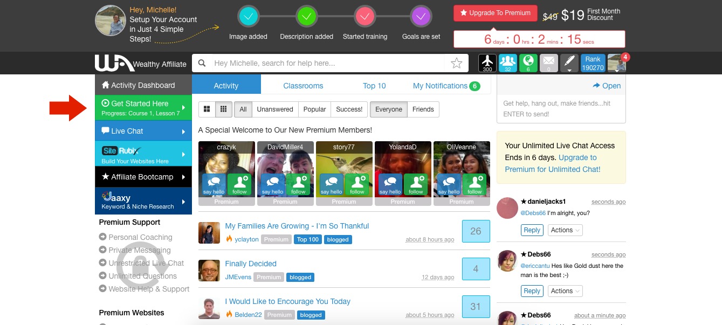Image resolution: width=722 pixels, height=325 pixels.
Task: Select the All filter
Action: coord(243,109)
